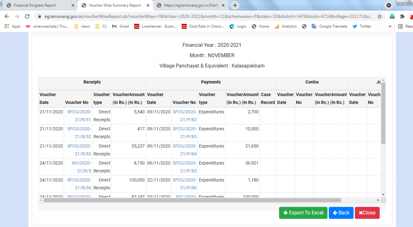Click the table's horizontal scrollbar
The height and width of the screenshot is (227, 413).
[192, 200]
